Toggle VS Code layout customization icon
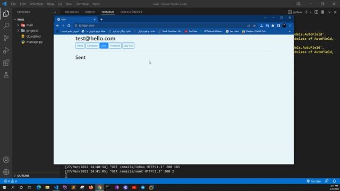The height and width of the screenshot is (191, 340). tap(299, 4)
